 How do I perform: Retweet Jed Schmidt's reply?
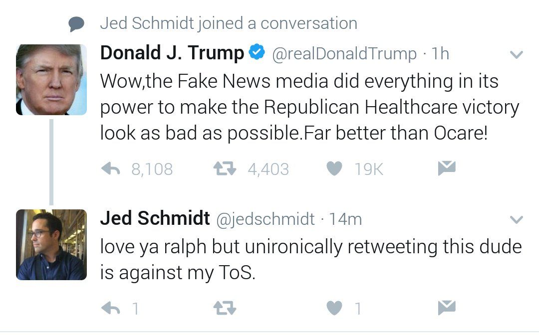coord(225,308)
